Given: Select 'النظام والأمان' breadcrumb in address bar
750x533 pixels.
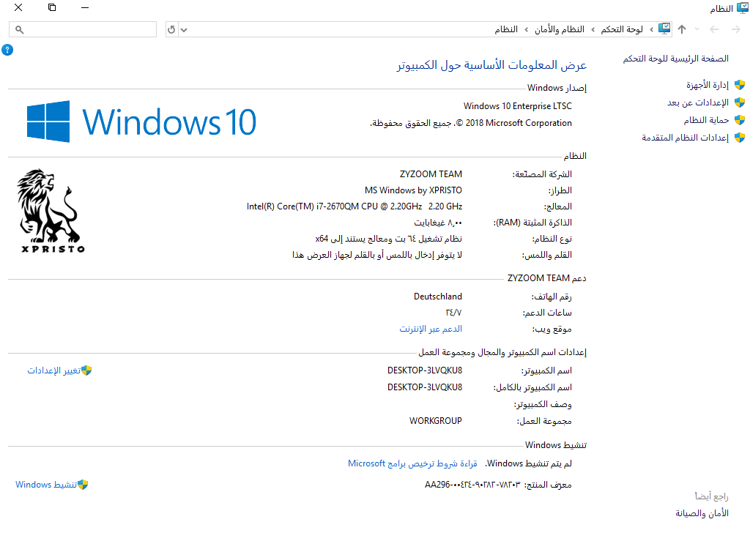Looking at the screenshot, I should [x=559, y=29].
